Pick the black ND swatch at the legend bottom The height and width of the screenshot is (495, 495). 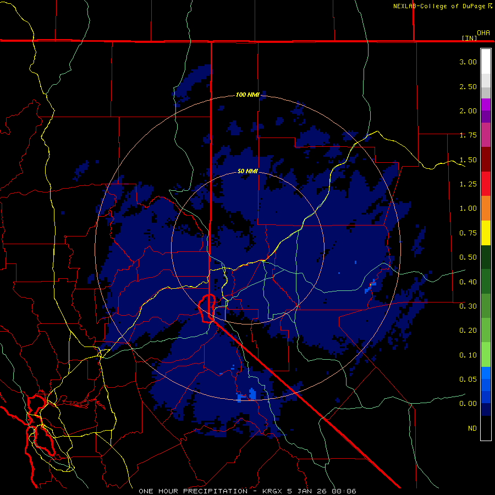click(x=486, y=428)
